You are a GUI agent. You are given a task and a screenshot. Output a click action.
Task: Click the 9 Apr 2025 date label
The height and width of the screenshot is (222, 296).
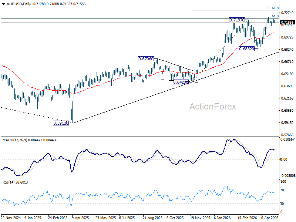(80, 218)
